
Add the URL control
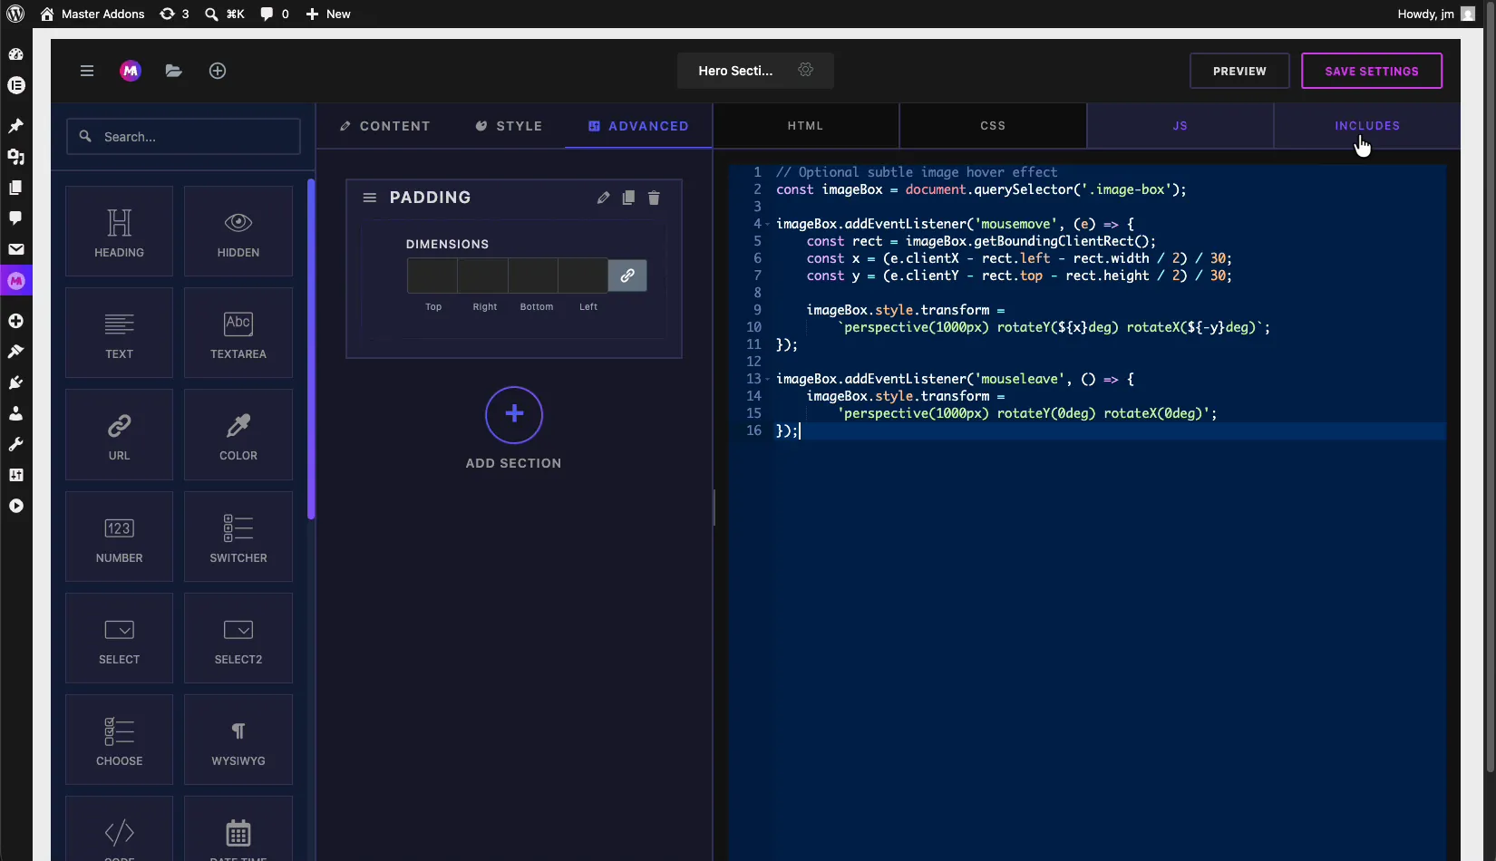pos(119,434)
